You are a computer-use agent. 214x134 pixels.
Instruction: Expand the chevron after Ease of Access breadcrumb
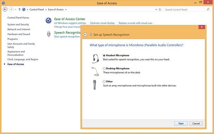pyautogui.click(x=66, y=9)
